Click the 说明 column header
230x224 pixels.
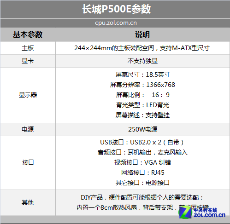142,34
